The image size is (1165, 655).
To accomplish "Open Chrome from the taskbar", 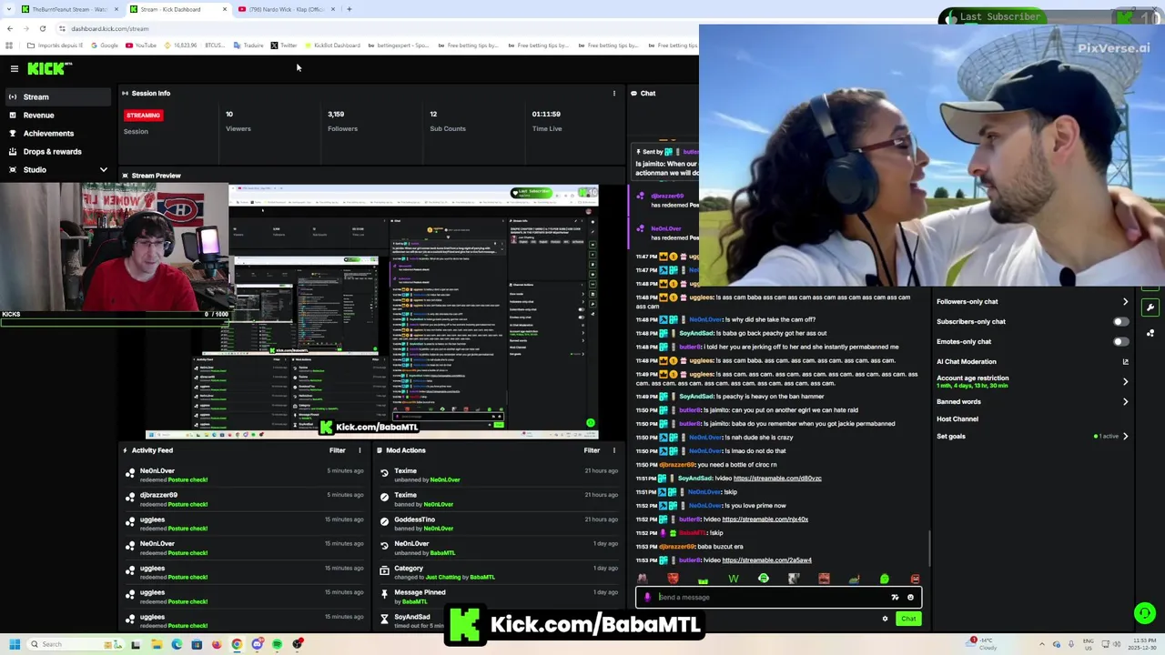I will pos(237,644).
